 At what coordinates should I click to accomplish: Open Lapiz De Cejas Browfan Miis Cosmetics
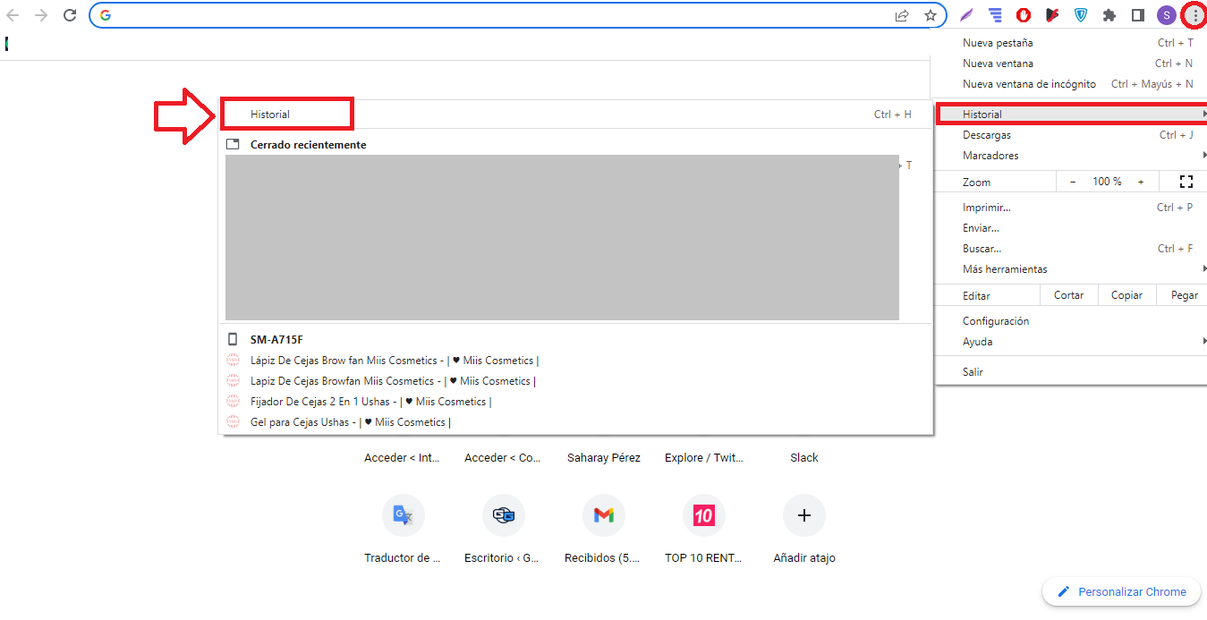[x=575, y=381]
